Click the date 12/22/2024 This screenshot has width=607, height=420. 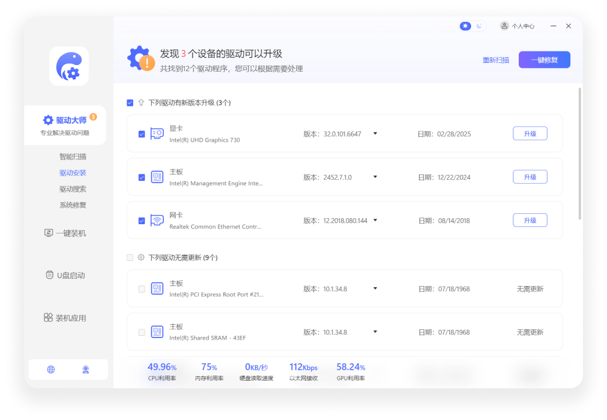click(x=454, y=177)
